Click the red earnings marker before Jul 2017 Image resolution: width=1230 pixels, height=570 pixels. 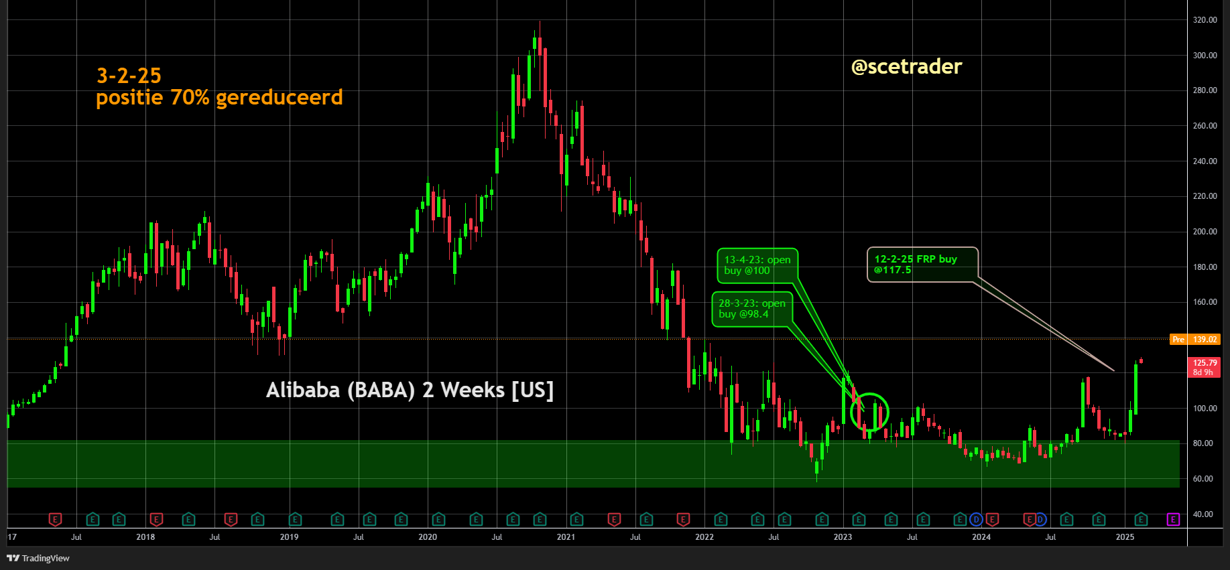(56, 519)
